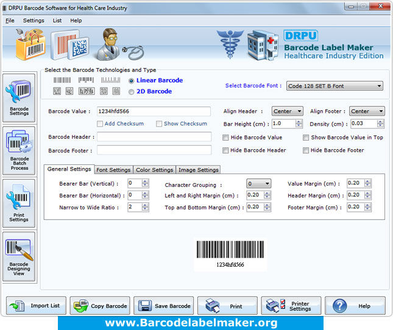The height and width of the screenshot is (330, 393).
Task: Enable the Add Checksum checkbox
Action: (100, 124)
